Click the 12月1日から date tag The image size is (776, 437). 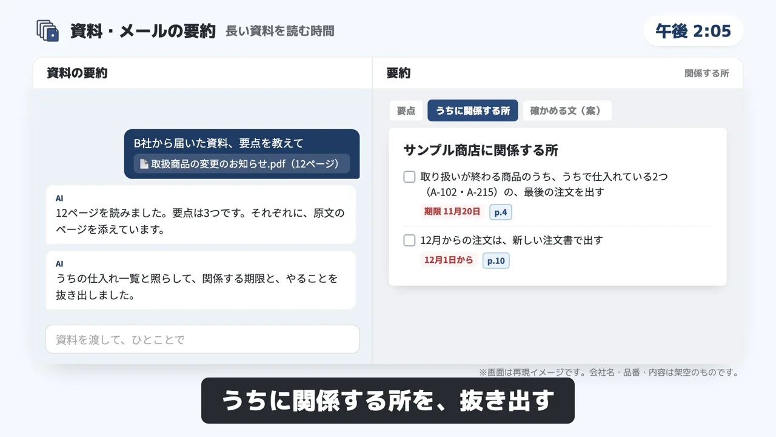[x=449, y=260]
